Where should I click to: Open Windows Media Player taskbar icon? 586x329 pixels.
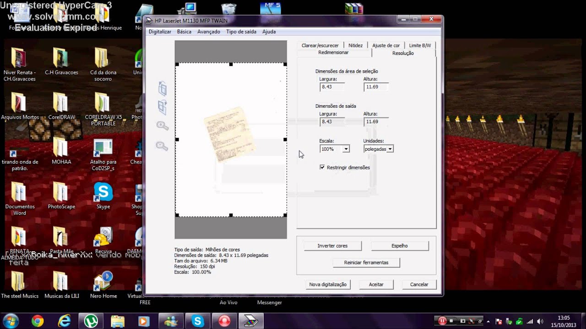144,321
